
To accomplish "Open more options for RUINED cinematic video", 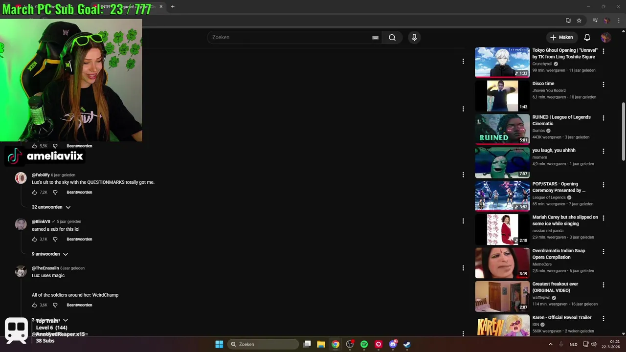I will coord(604,118).
